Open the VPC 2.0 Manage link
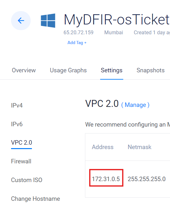 point(135,105)
